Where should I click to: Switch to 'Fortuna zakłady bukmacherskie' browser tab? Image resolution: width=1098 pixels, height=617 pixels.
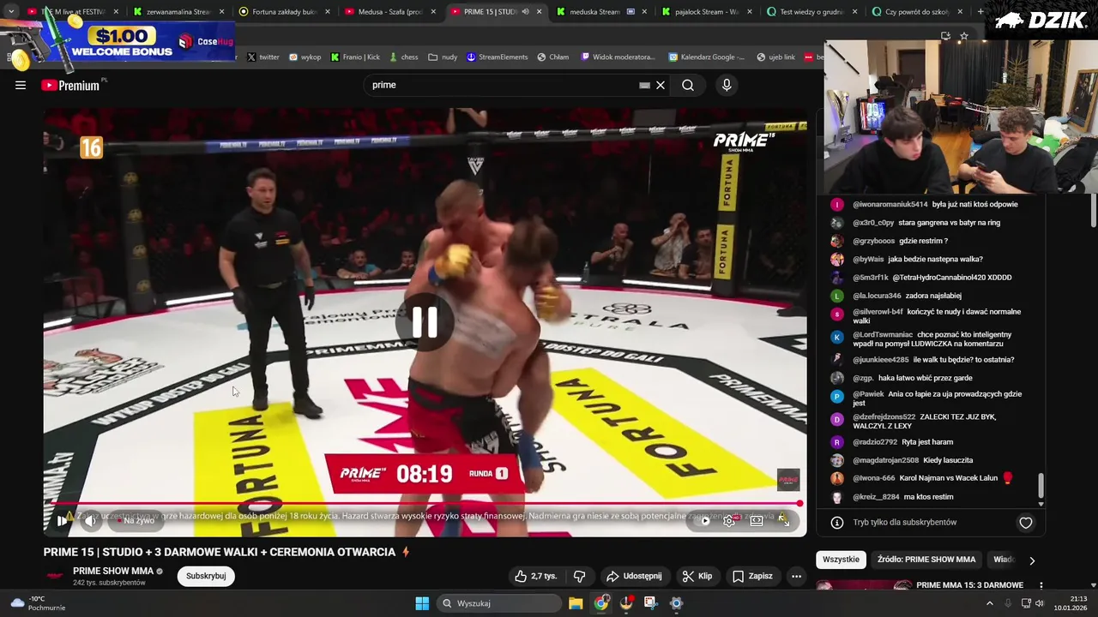coord(283,12)
